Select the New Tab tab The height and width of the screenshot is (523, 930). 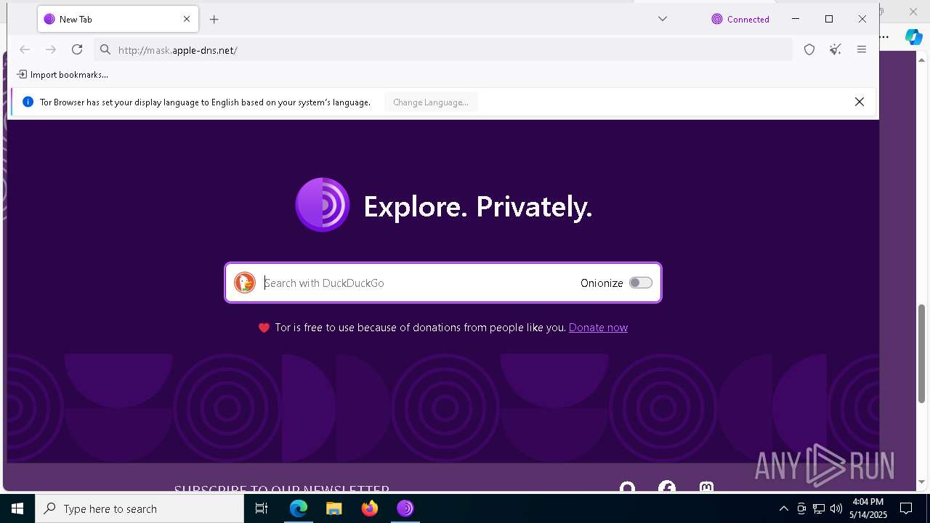coord(118,20)
